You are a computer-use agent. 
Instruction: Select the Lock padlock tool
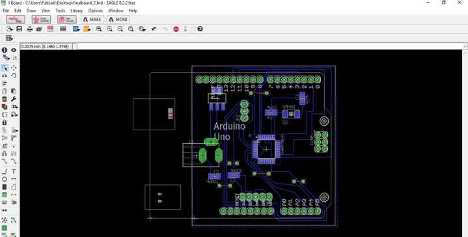[5, 122]
